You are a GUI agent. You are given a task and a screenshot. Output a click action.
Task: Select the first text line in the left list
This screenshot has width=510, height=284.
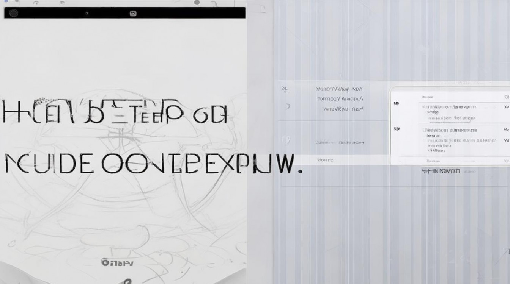coord(339,89)
